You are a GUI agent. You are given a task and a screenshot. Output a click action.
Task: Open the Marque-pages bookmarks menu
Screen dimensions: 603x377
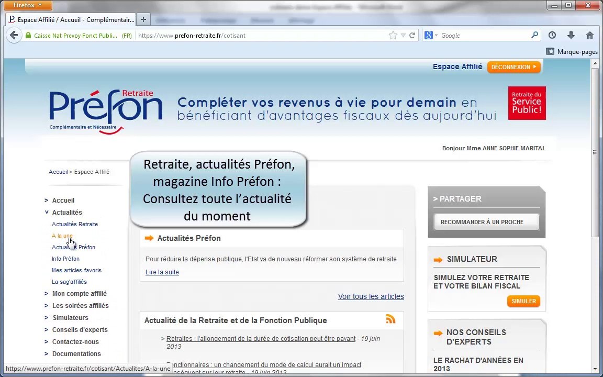tap(572, 51)
